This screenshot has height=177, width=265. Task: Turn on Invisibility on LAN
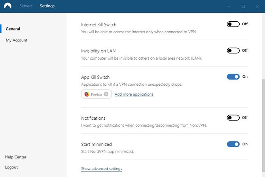(x=233, y=51)
